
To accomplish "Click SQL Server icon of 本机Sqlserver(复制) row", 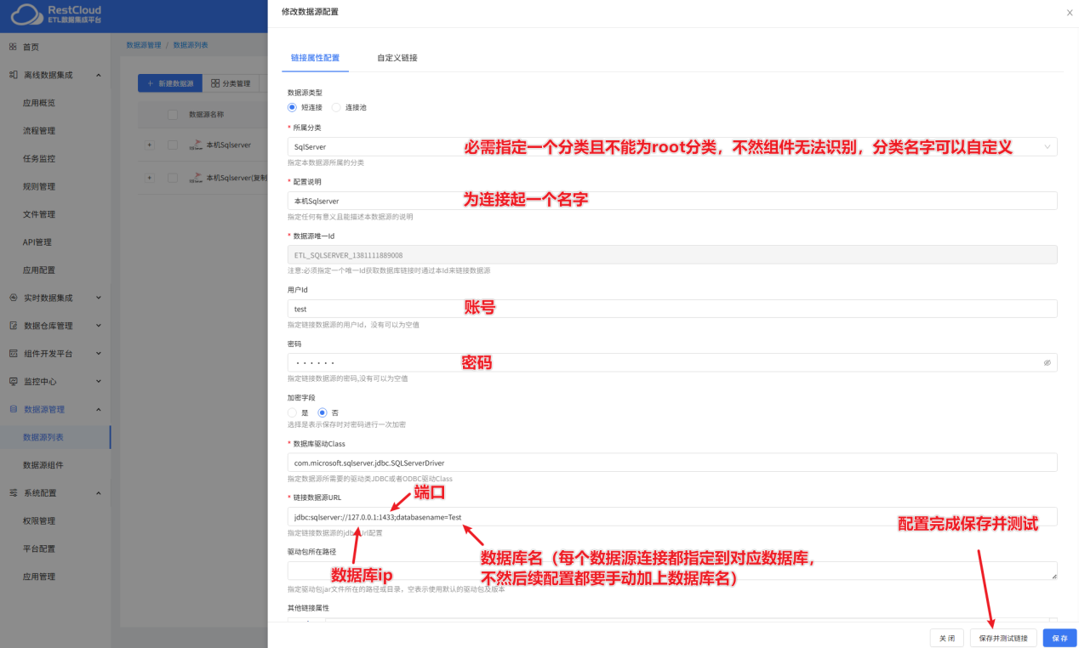I will click(x=196, y=178).
